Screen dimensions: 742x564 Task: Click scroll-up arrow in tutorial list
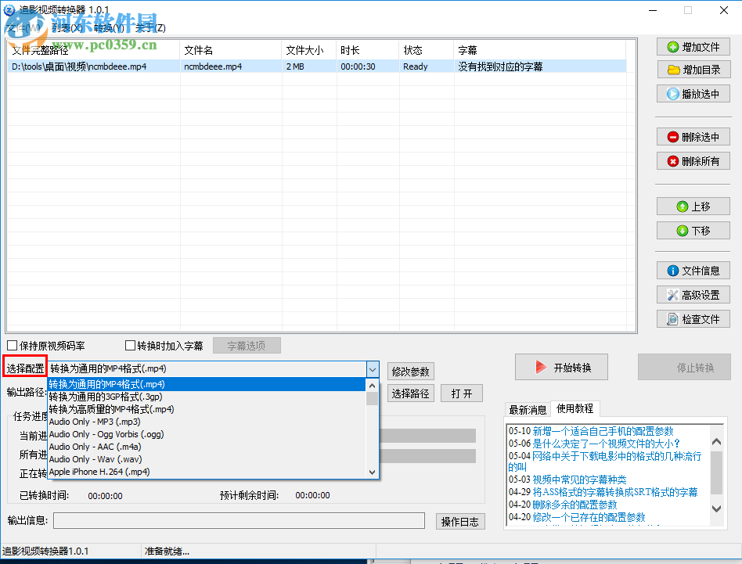pos(716,441)
